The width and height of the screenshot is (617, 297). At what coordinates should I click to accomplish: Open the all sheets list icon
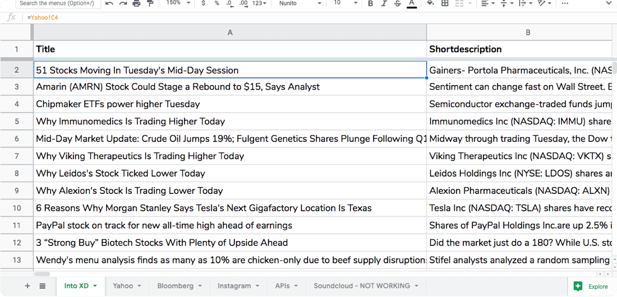tap(43, 286)
